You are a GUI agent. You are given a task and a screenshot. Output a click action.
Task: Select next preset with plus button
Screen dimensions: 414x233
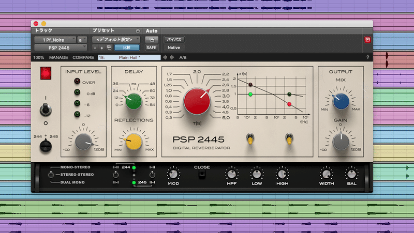pos(101,48)
